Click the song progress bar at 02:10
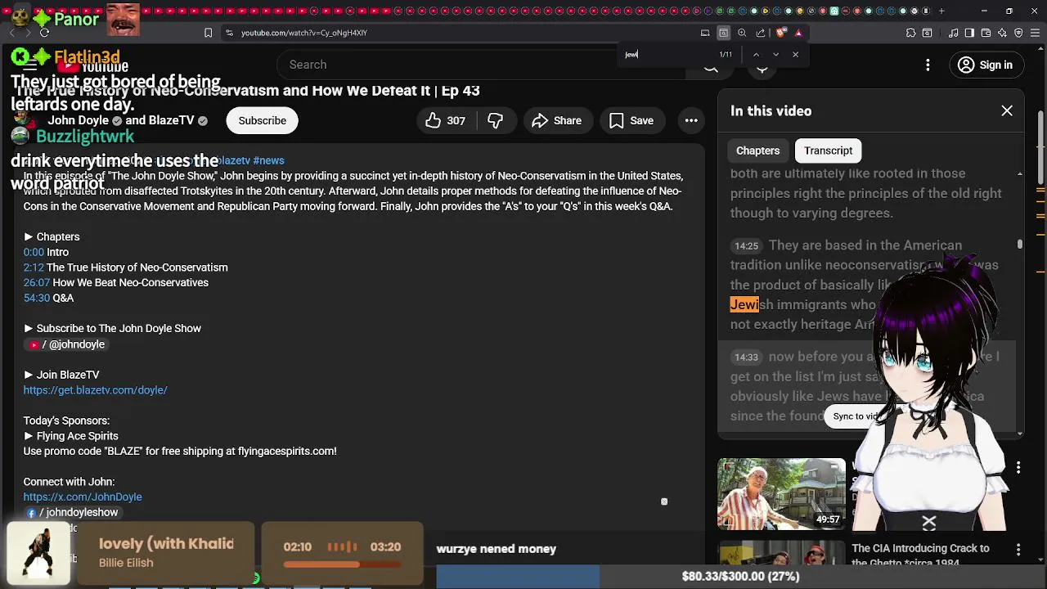Screen dimensions: 1047x589 pos(342,564)
